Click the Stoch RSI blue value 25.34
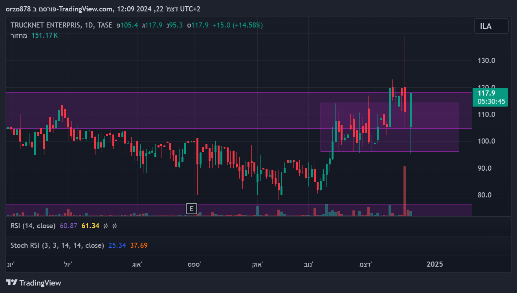 coord(117,245)
